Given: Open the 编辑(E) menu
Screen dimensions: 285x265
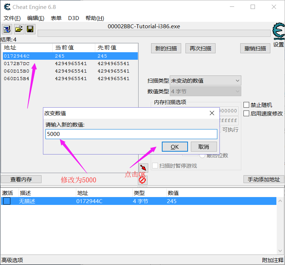Looking at the screenshot, I should 36,18.
